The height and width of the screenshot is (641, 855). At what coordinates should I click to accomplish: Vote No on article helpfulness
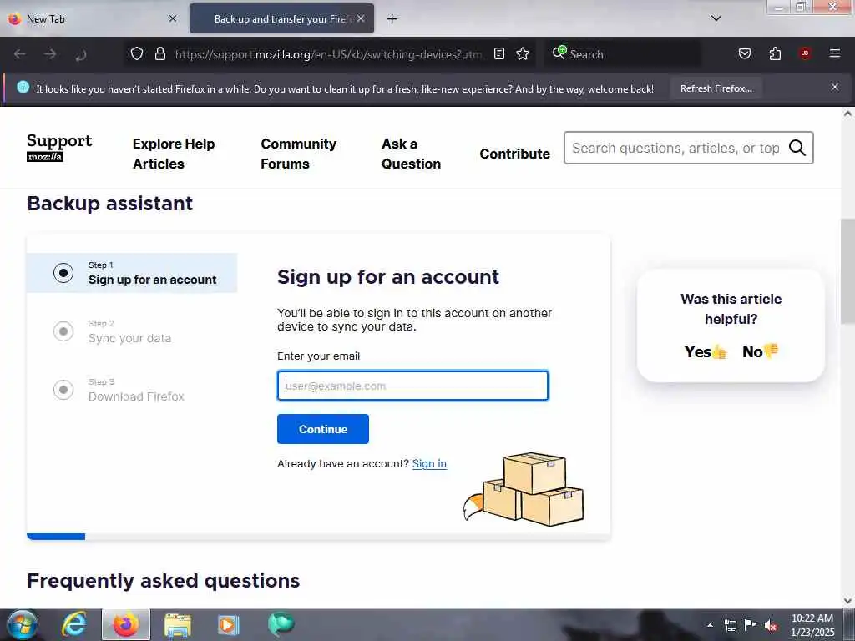point(760,351)
